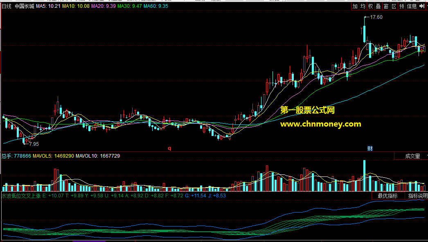
Task: Click the MAVOL10: 1667729 readout
Action: click(x=98, y=156)
